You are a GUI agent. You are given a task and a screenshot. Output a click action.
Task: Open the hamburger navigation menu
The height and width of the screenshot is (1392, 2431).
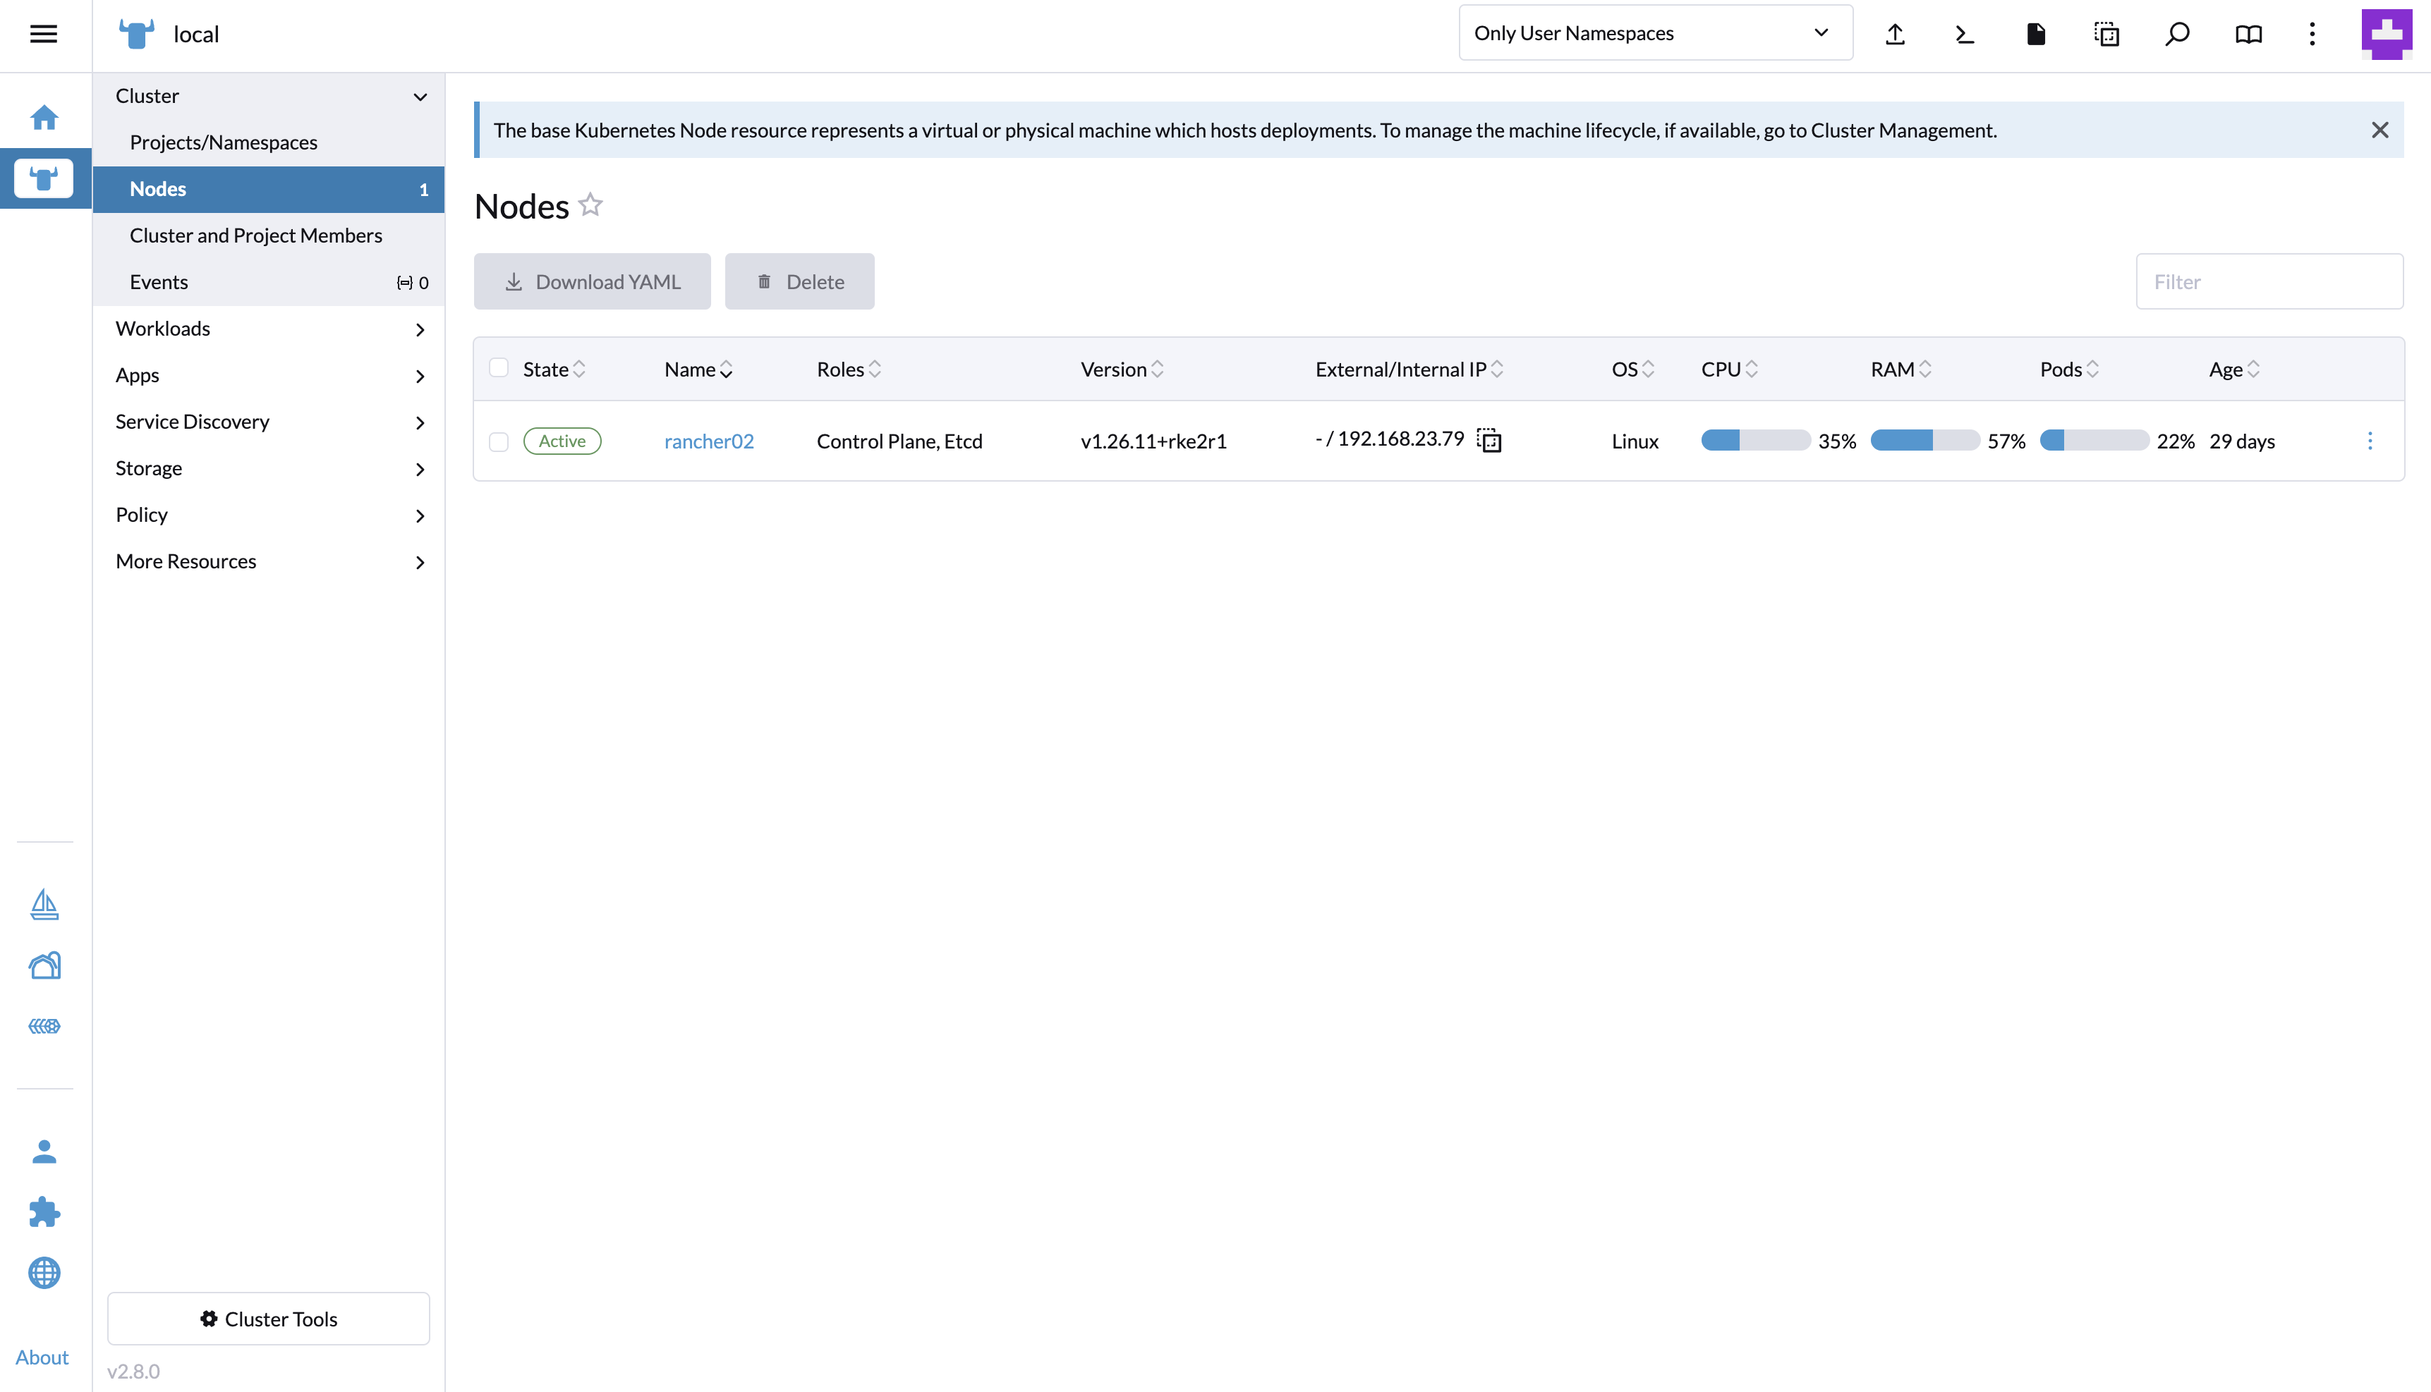click(x=44, y=35)
